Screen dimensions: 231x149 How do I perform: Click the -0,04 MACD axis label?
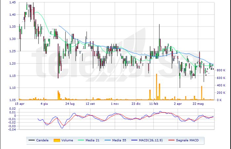(x=12, y=130)
